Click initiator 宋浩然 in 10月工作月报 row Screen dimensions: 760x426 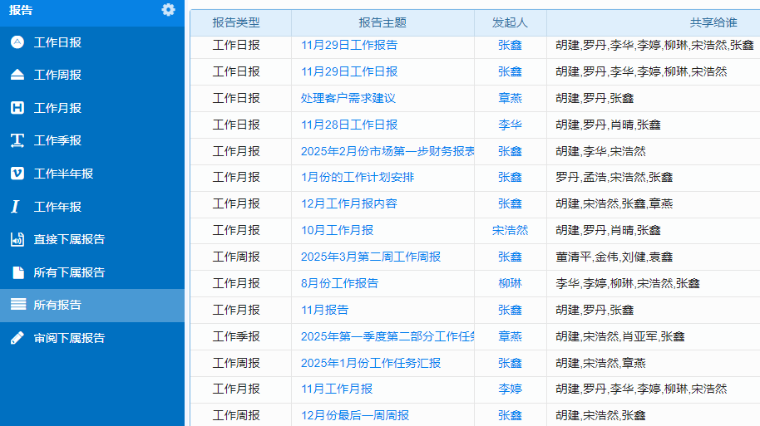pyautogui.click(x=510, y=230)
